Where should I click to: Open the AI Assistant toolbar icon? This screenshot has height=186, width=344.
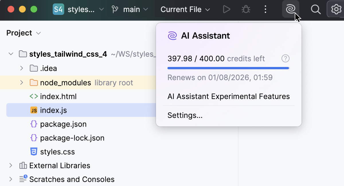(290, 9)
